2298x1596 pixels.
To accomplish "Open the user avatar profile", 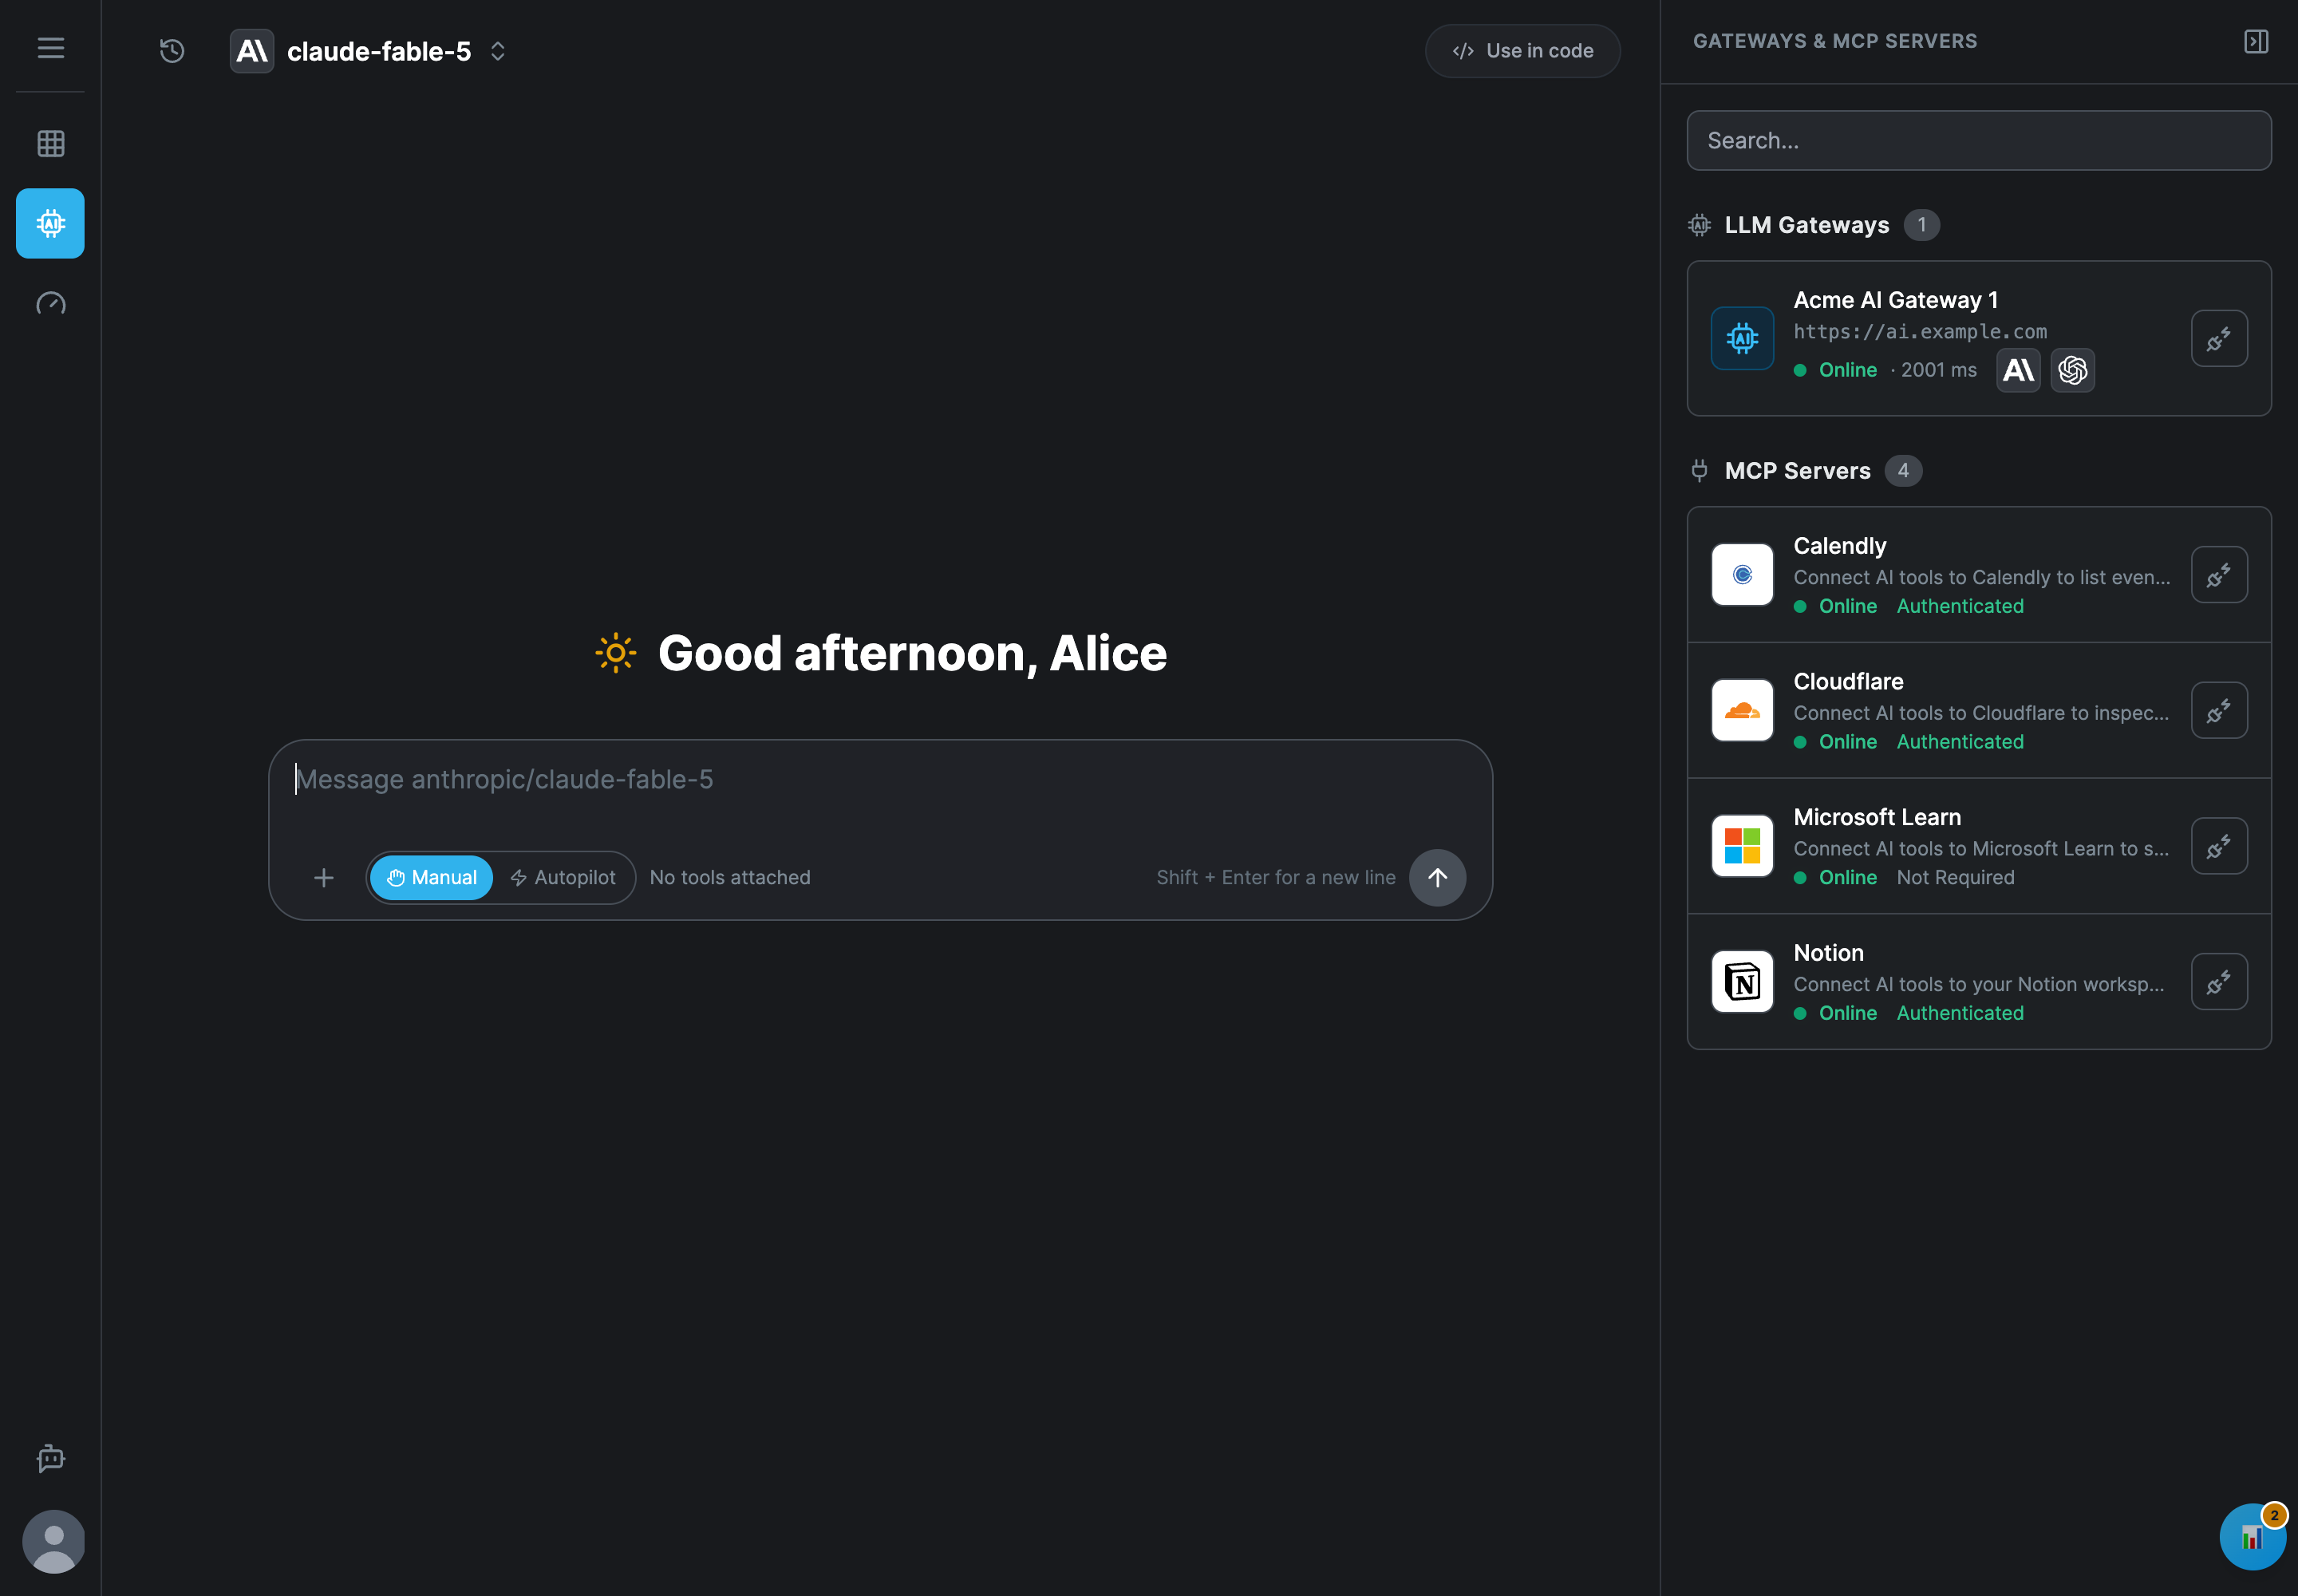I will (x=53, y=1541).
